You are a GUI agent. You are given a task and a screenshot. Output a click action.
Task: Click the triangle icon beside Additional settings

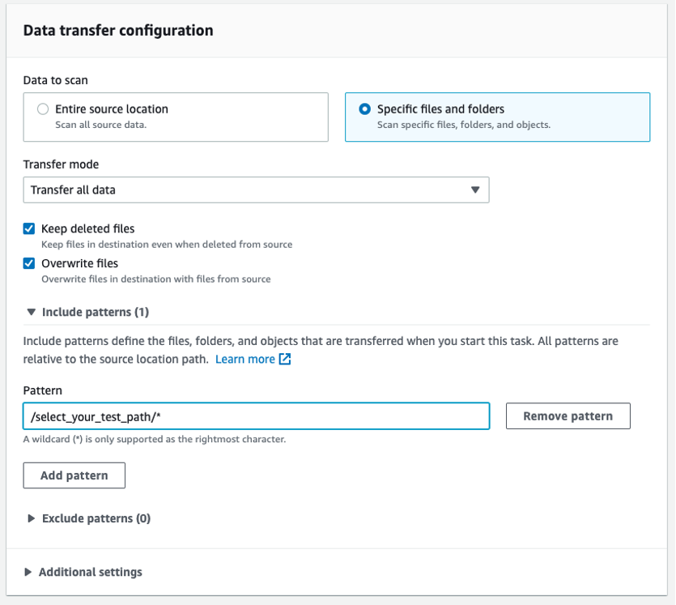click(30, 572)
